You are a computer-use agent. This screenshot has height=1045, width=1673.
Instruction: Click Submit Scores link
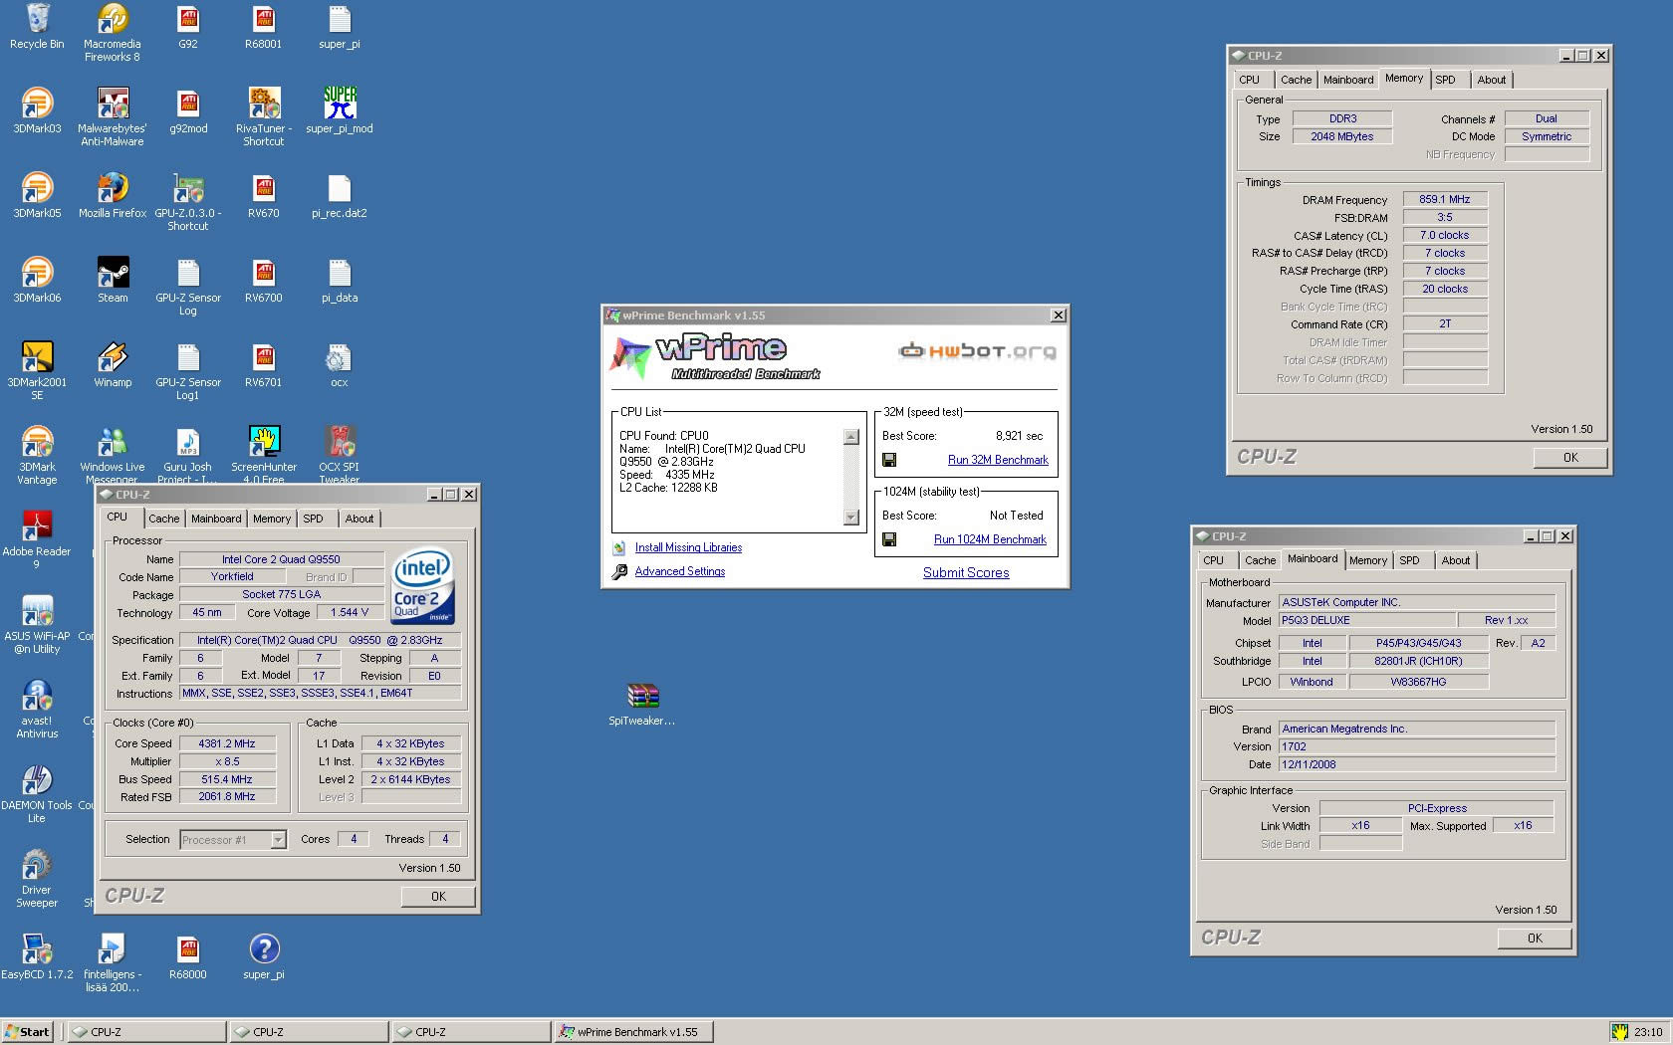tap(966, 572)
